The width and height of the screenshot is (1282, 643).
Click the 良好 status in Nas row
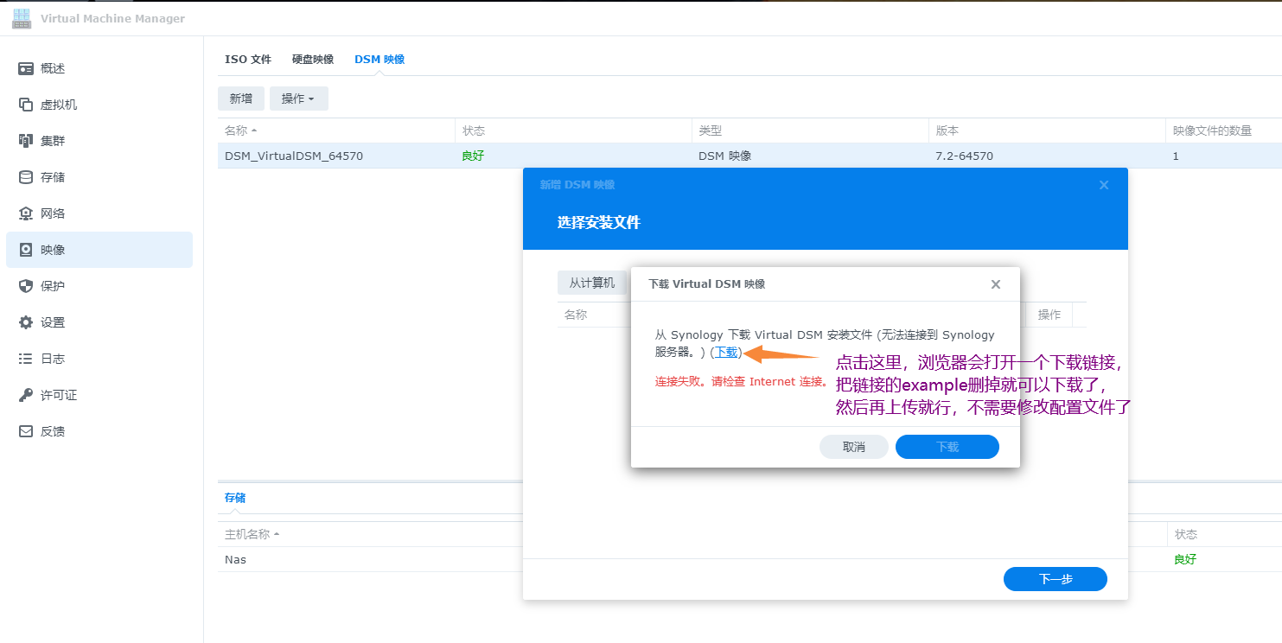click(x=1185, y=559)
